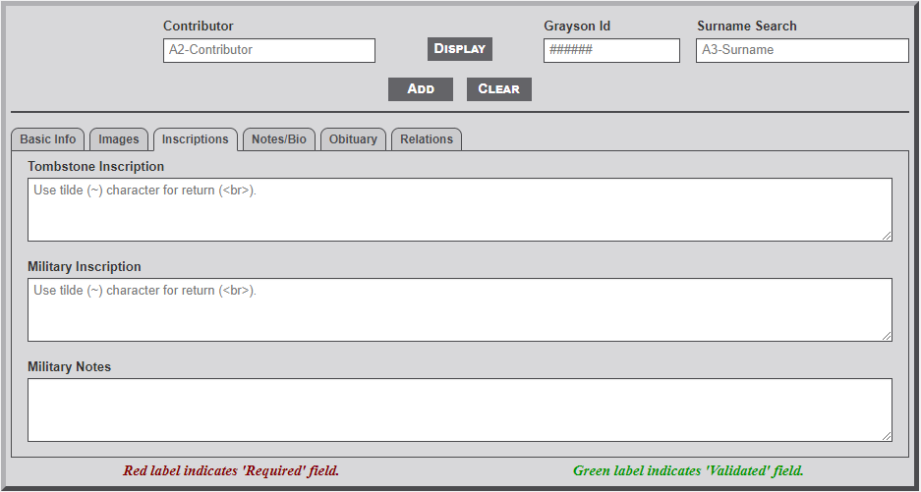
Task: Select the Inscriptions tab
Action: 195,139
